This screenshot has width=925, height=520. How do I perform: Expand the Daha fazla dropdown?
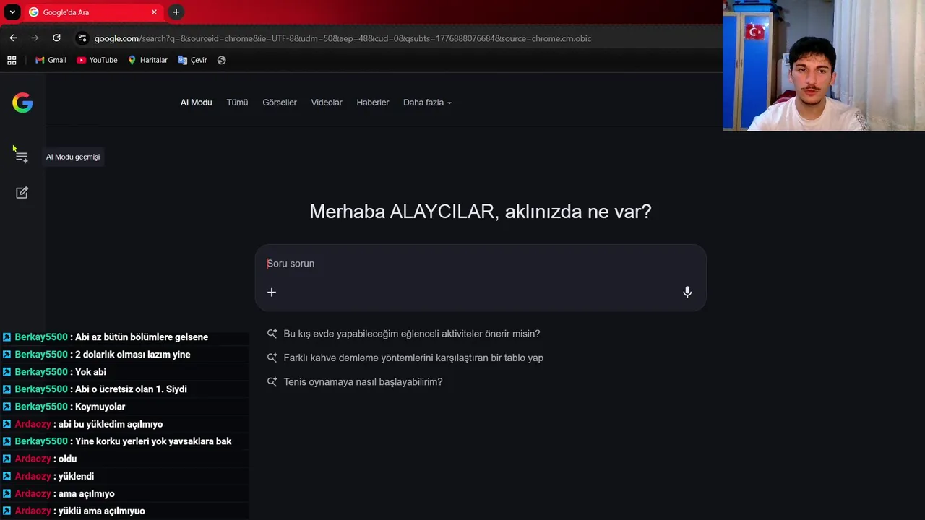[427, 103]
